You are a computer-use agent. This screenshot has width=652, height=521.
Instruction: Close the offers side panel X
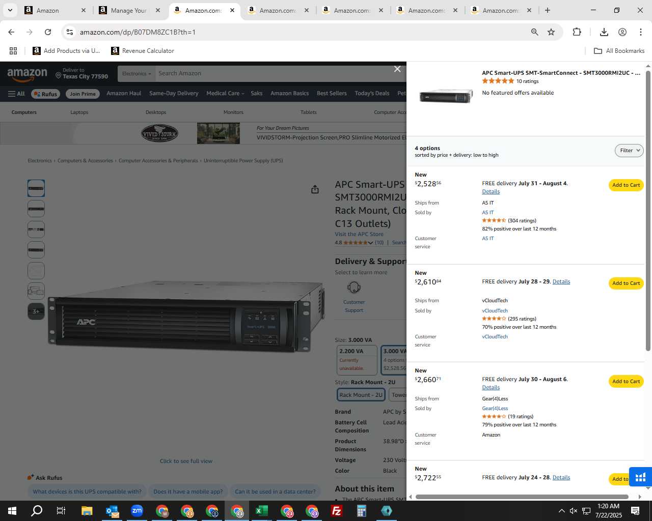click(397, 69)
